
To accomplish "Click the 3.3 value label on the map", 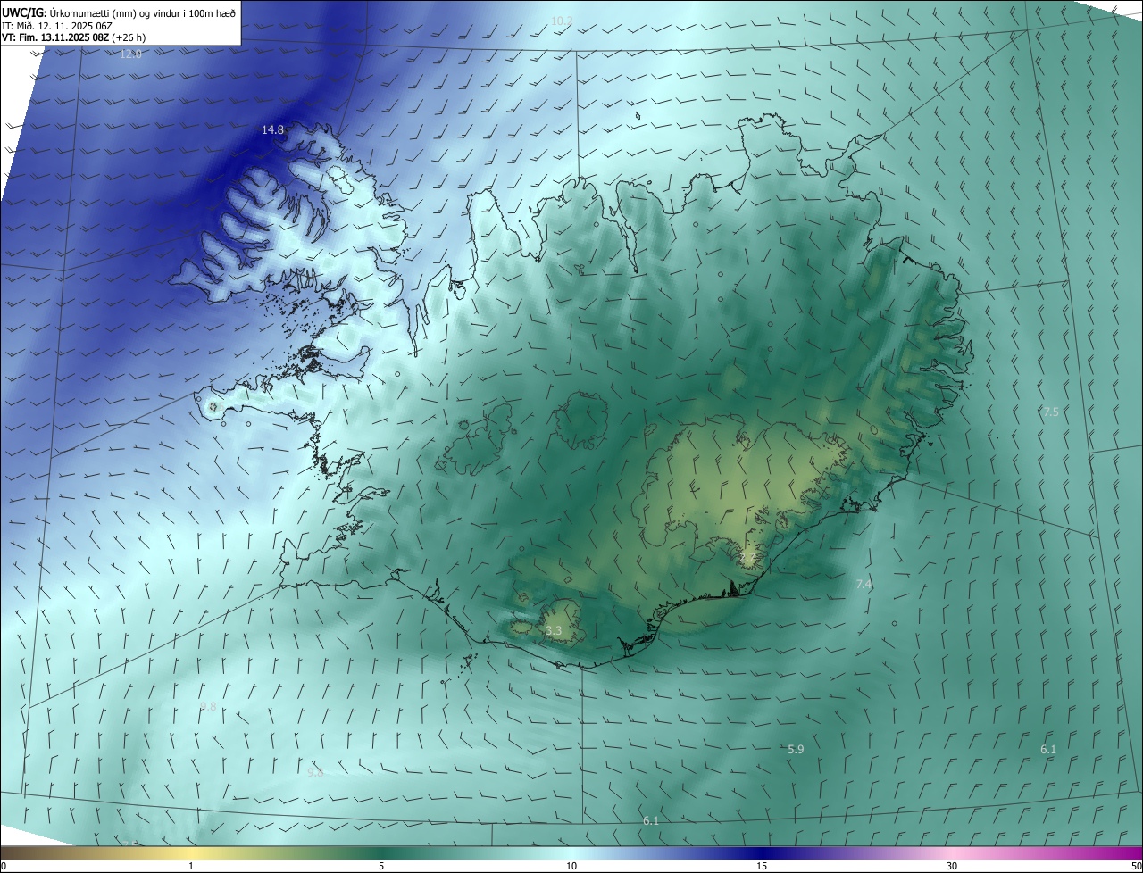I will click(554, 630).
